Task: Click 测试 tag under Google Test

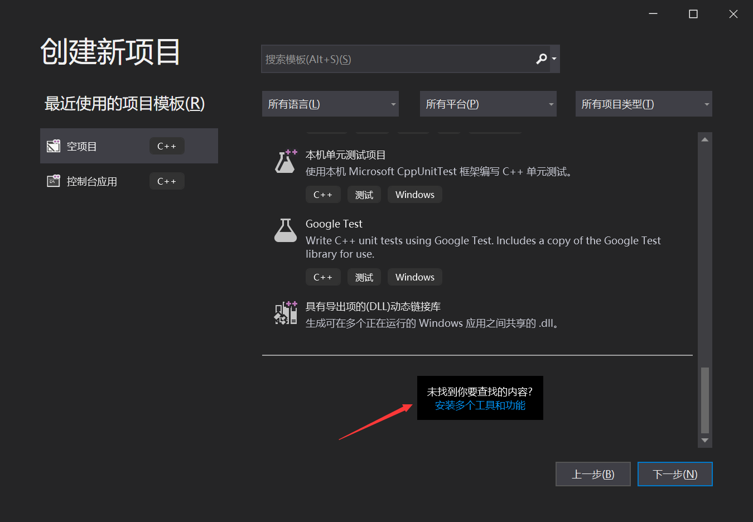Action: click(x=364, y=277)
